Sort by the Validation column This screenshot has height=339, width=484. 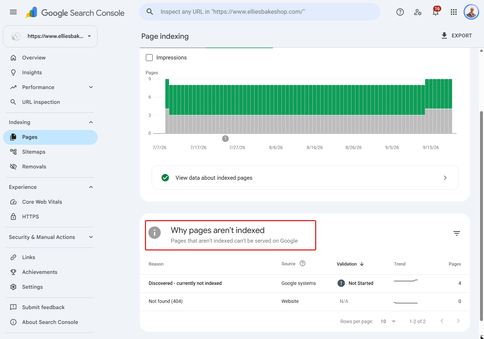click(350, 264)
